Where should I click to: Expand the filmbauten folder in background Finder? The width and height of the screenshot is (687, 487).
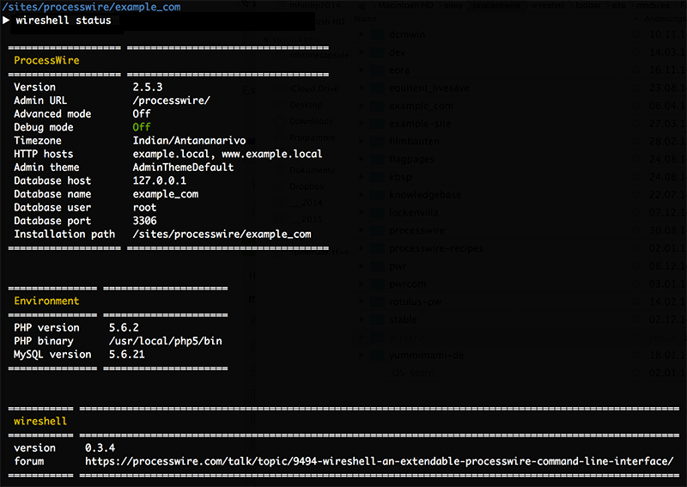pos(361,141)
